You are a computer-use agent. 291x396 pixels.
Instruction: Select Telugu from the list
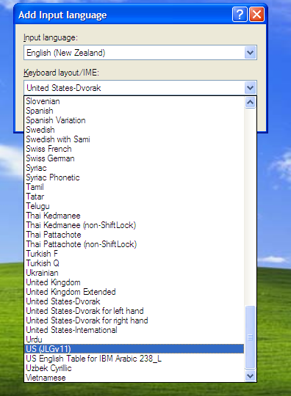134,206
